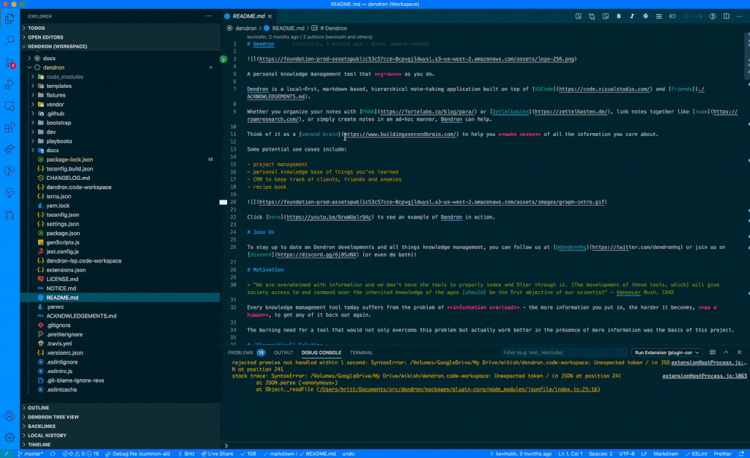This screenshot has height=458, width=750.
Task: Open the Extensions view in activity bar
Action: coord(10,127)
